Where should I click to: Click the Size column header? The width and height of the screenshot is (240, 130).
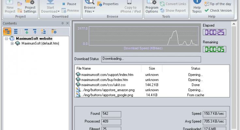point(152,69)
